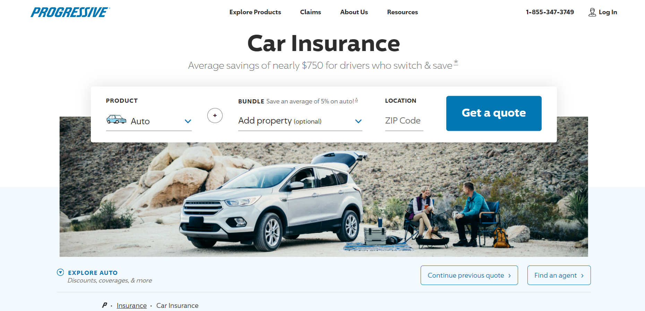Screen dimensions: 645x311
Task: Click the Explore Auto circle arrow icon
Action: [60, 272]
